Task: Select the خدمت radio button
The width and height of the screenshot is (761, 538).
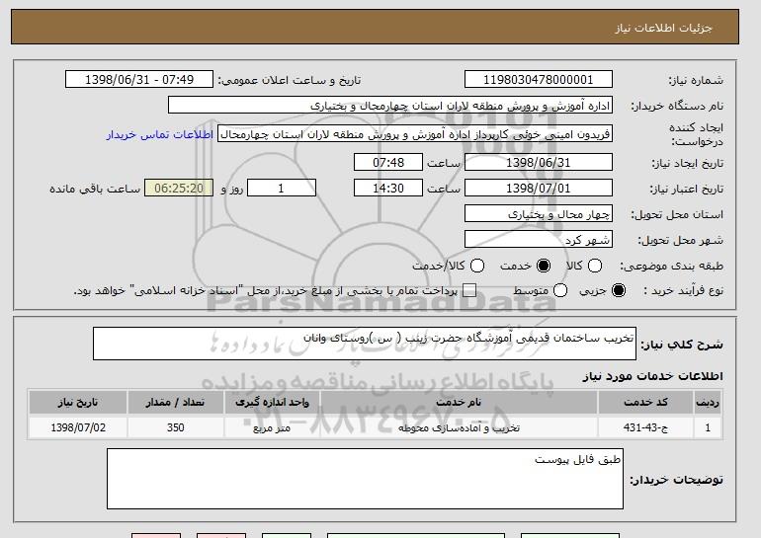Action: (544, 266)
